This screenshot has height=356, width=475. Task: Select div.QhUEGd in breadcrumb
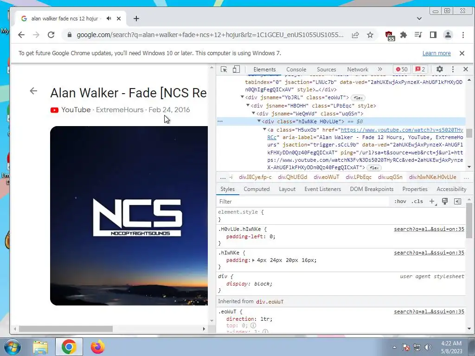tap(292, 177)
